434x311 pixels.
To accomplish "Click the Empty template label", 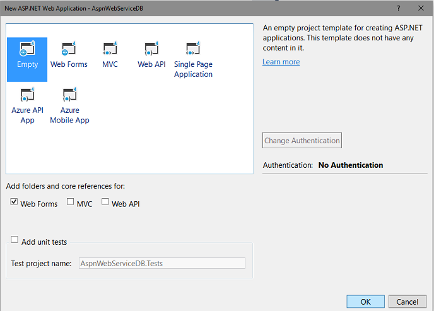I will click(x=27, y=64).
